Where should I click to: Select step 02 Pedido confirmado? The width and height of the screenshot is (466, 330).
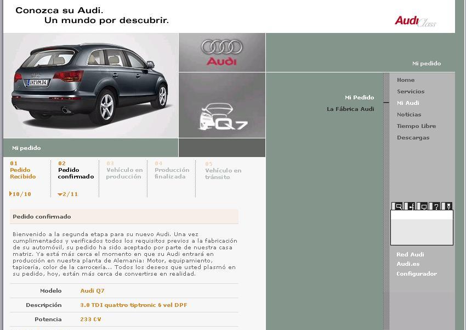76,170
